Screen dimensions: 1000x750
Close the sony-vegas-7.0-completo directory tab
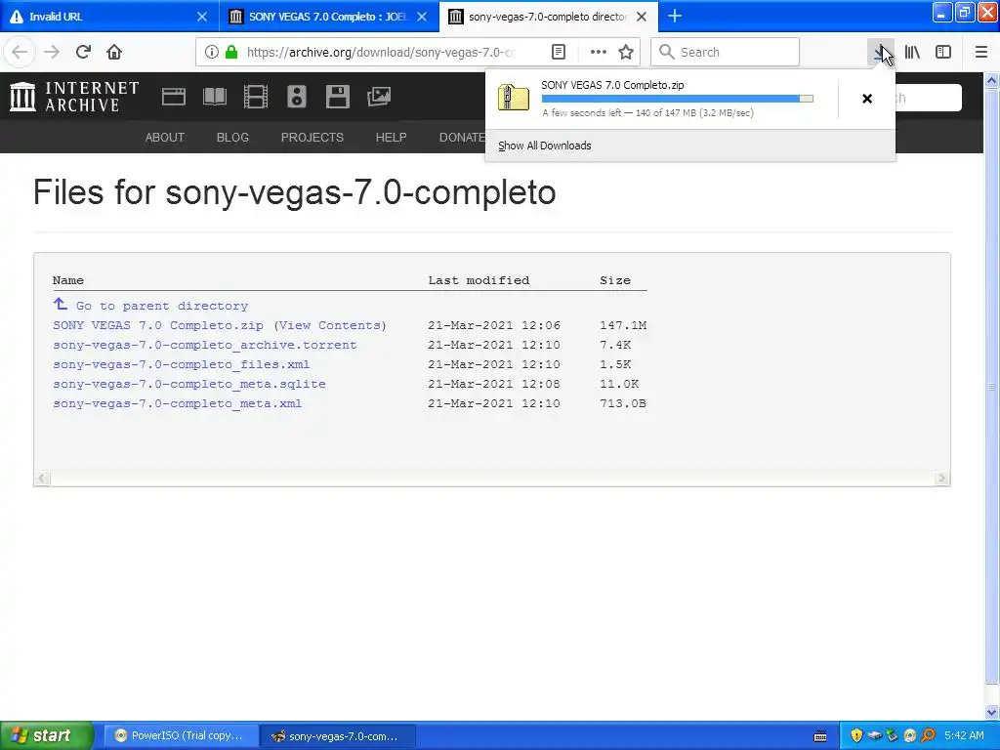pyautogui.click(x=642, y=17)
